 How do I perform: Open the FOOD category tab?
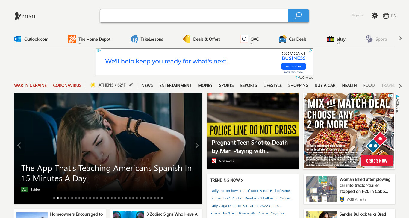(369, 85)
